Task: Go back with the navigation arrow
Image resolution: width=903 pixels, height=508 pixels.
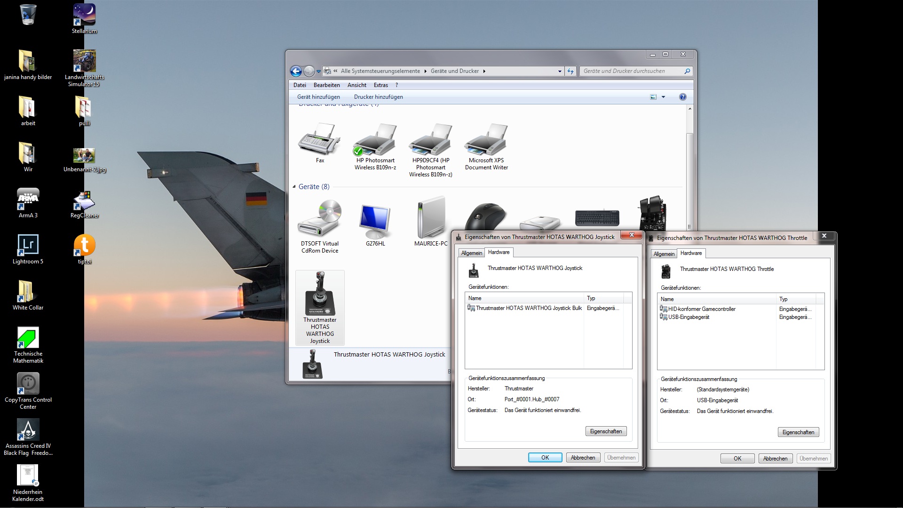Action: 296,71
